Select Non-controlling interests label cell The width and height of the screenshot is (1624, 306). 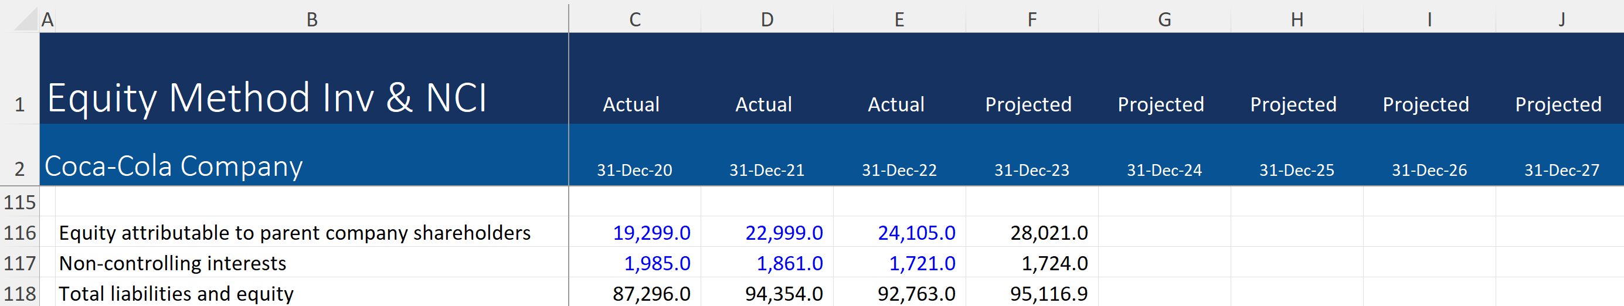pyautogui.click(x=172, y=263)
